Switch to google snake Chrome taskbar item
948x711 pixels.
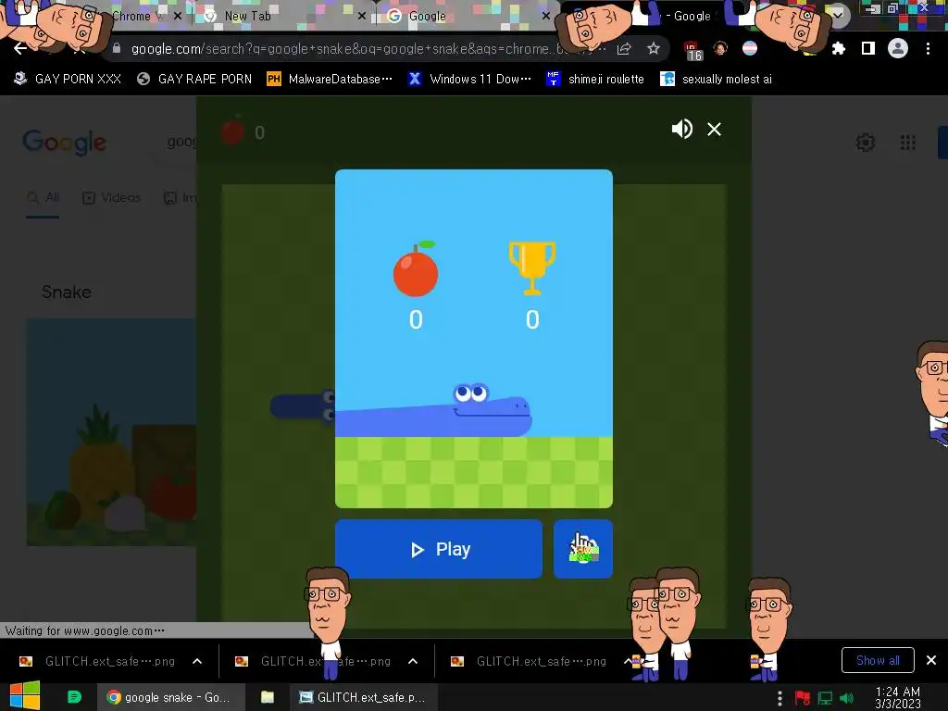pos(171,698)
